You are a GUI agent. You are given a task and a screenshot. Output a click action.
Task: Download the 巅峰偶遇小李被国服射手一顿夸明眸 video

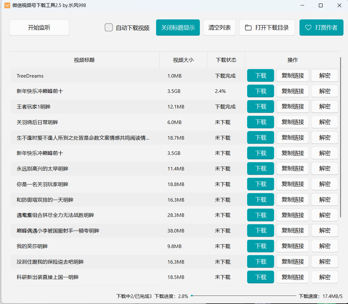pyautogui.click(x=260, y=231)
